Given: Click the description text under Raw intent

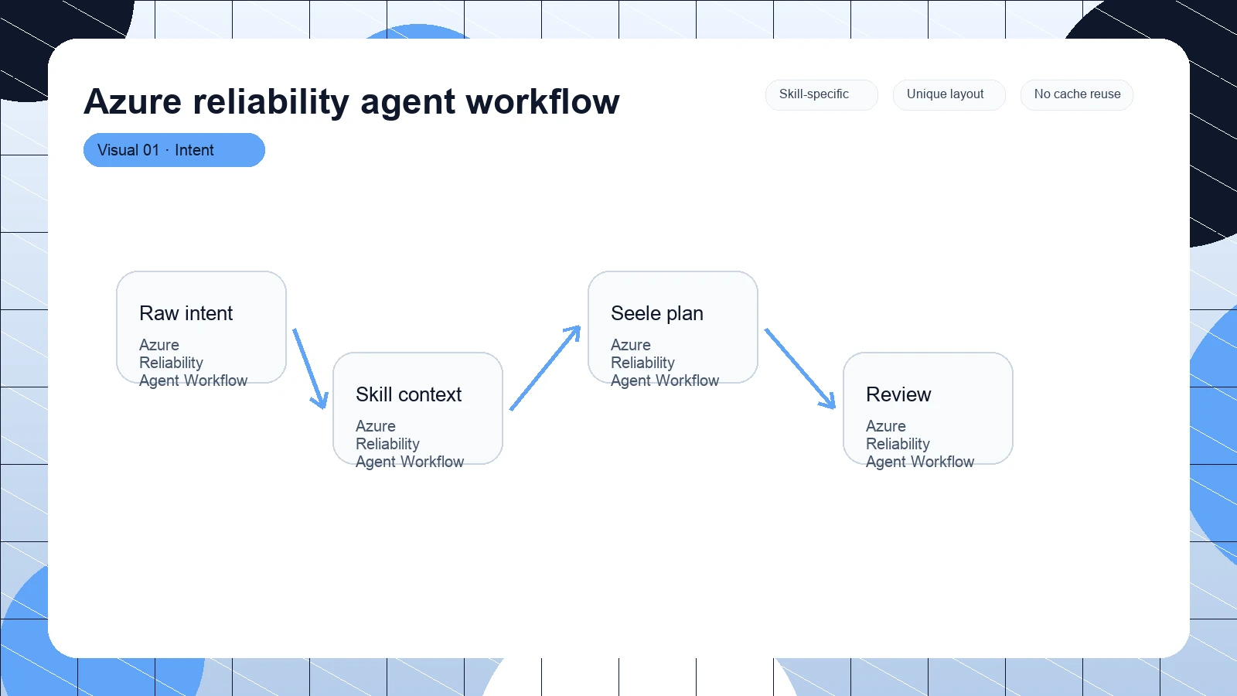Looking at the screenshot, I should (193, 363).
